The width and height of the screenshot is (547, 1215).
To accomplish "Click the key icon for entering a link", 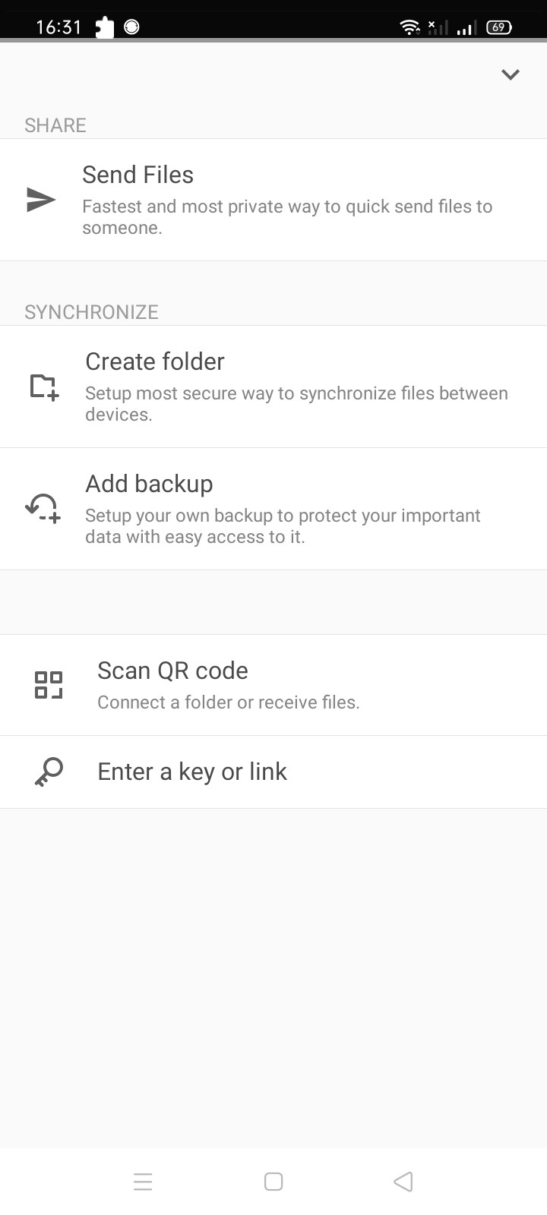I will tap(49, 771).
